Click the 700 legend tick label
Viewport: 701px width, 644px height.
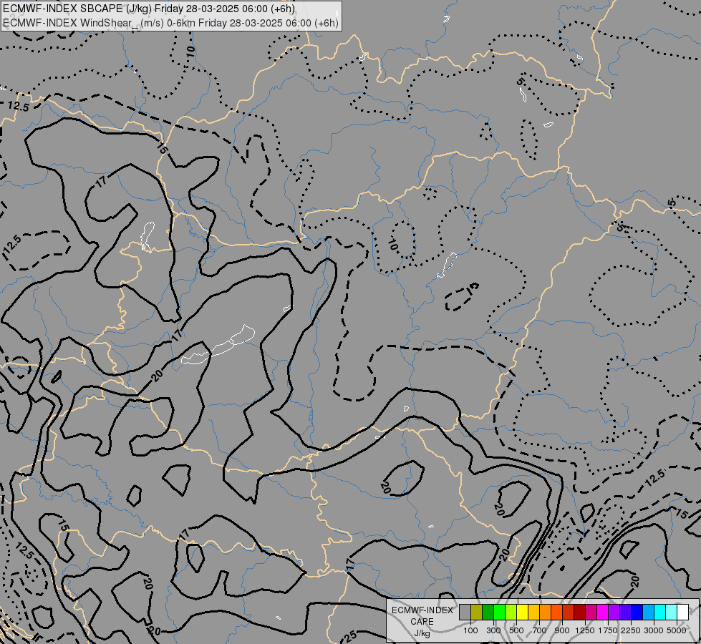coord(540,630)
